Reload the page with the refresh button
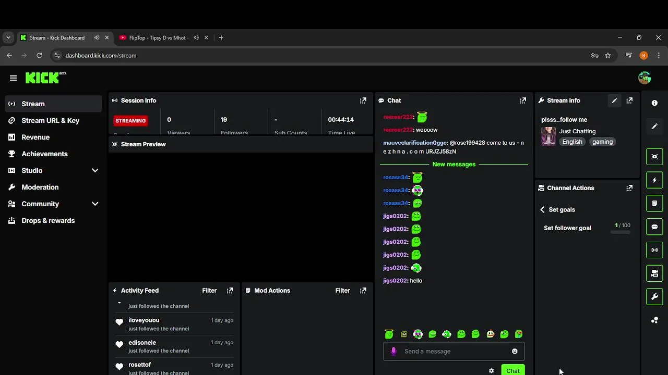This screenshot has width=668, height=375. [x=39, y=55]
